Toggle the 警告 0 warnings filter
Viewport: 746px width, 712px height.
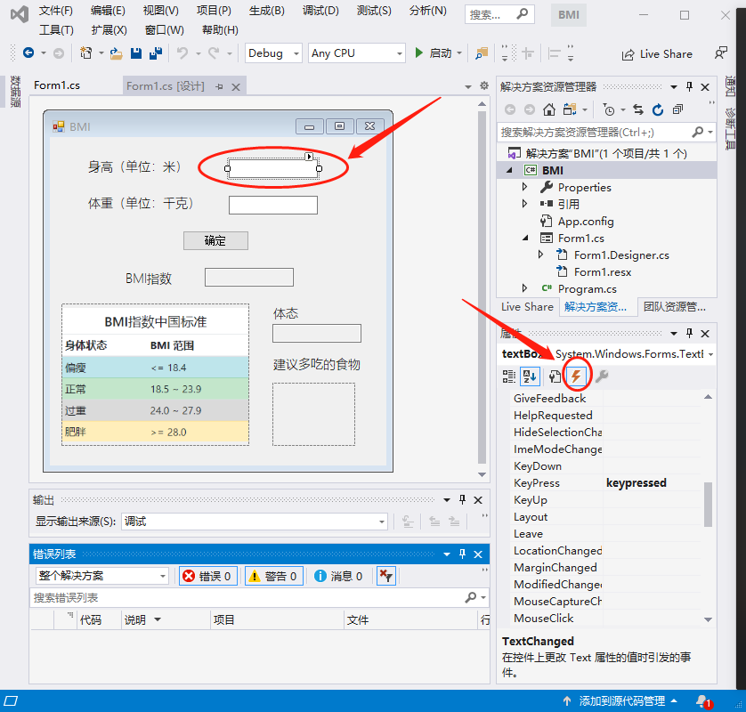273,575
